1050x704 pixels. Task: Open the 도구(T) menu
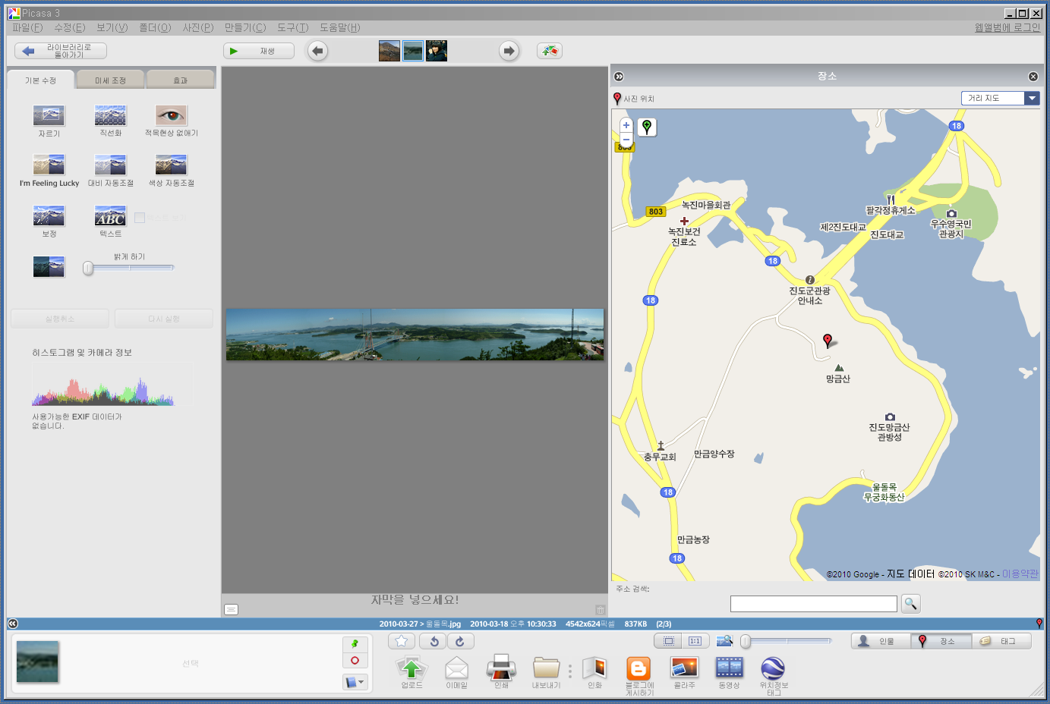[292, 27]
